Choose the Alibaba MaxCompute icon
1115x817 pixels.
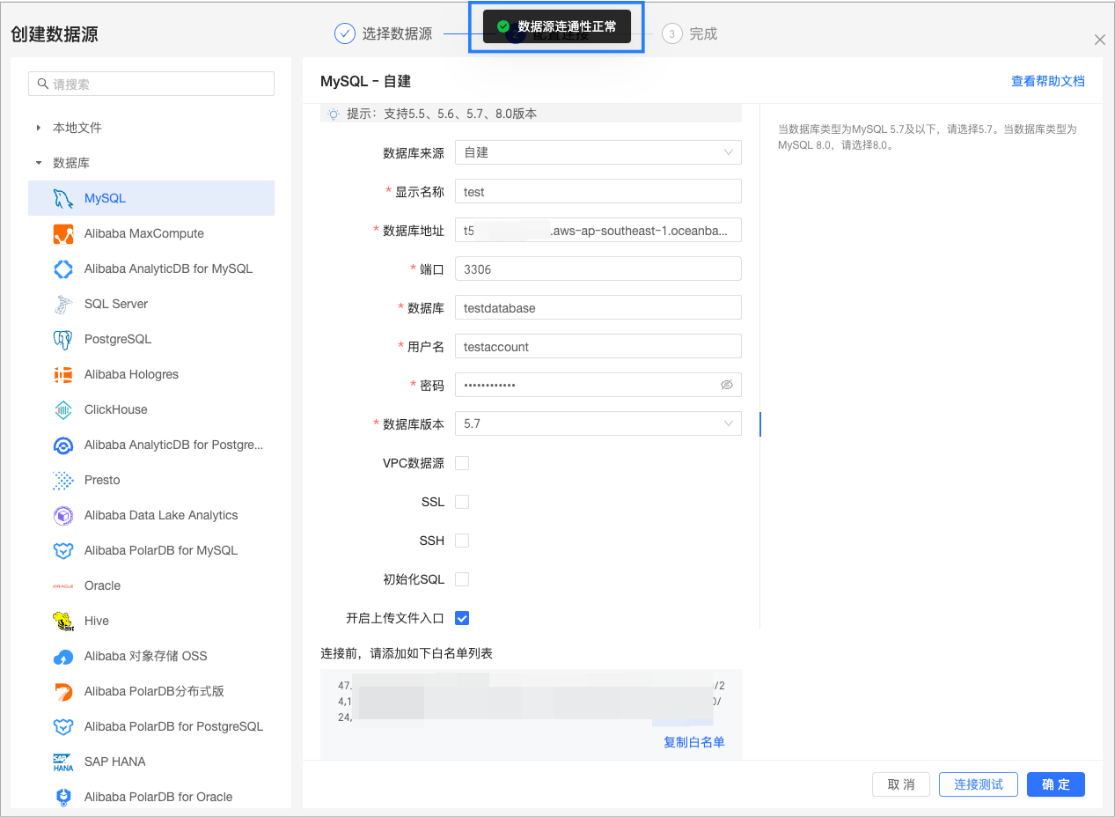(x=62, y=233)
